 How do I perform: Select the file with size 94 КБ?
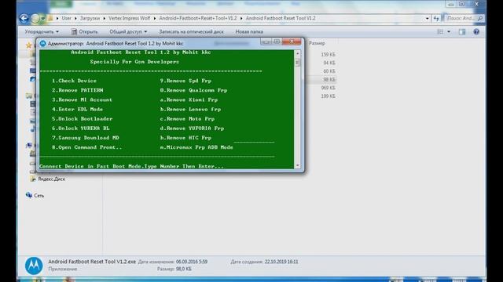(329, 63)
